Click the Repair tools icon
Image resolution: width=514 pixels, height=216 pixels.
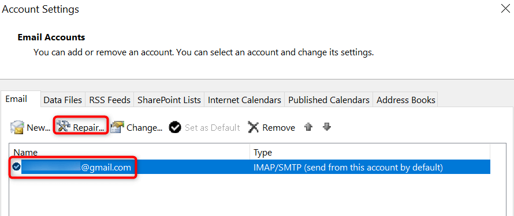tap(64, 127)
